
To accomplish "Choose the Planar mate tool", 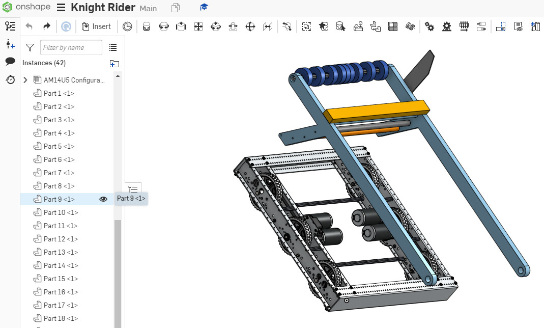I will tap(198, 26).
